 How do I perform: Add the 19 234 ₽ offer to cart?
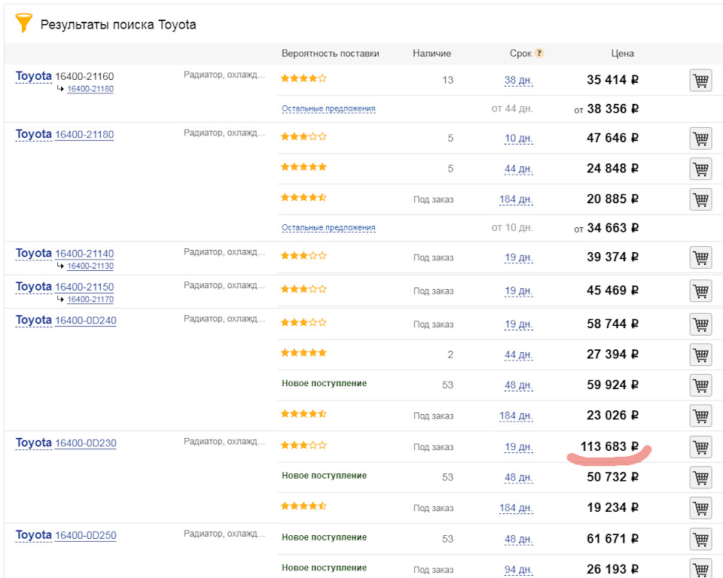pos(700,508)
